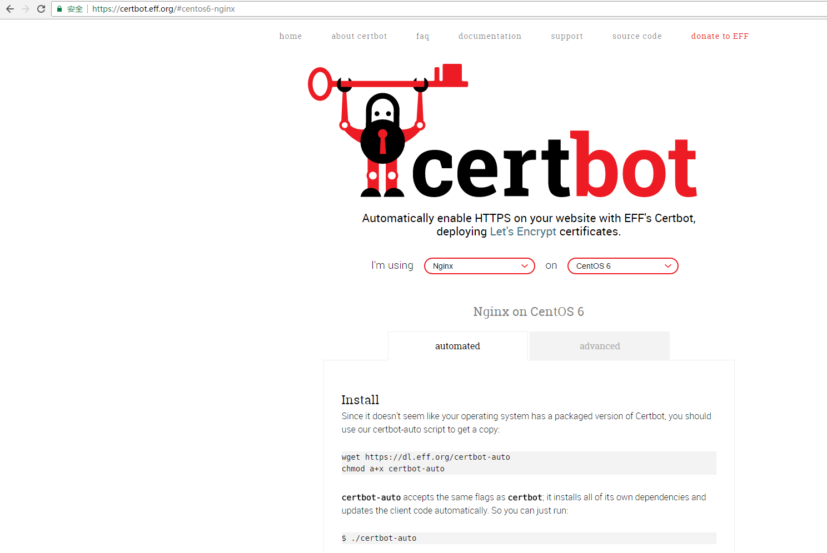Screen dimensions: 827x553
Task: Go back using the browser back arrow
Action: [10, 9]
